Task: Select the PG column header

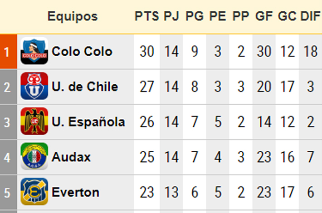Action: (x=195, y=16)
